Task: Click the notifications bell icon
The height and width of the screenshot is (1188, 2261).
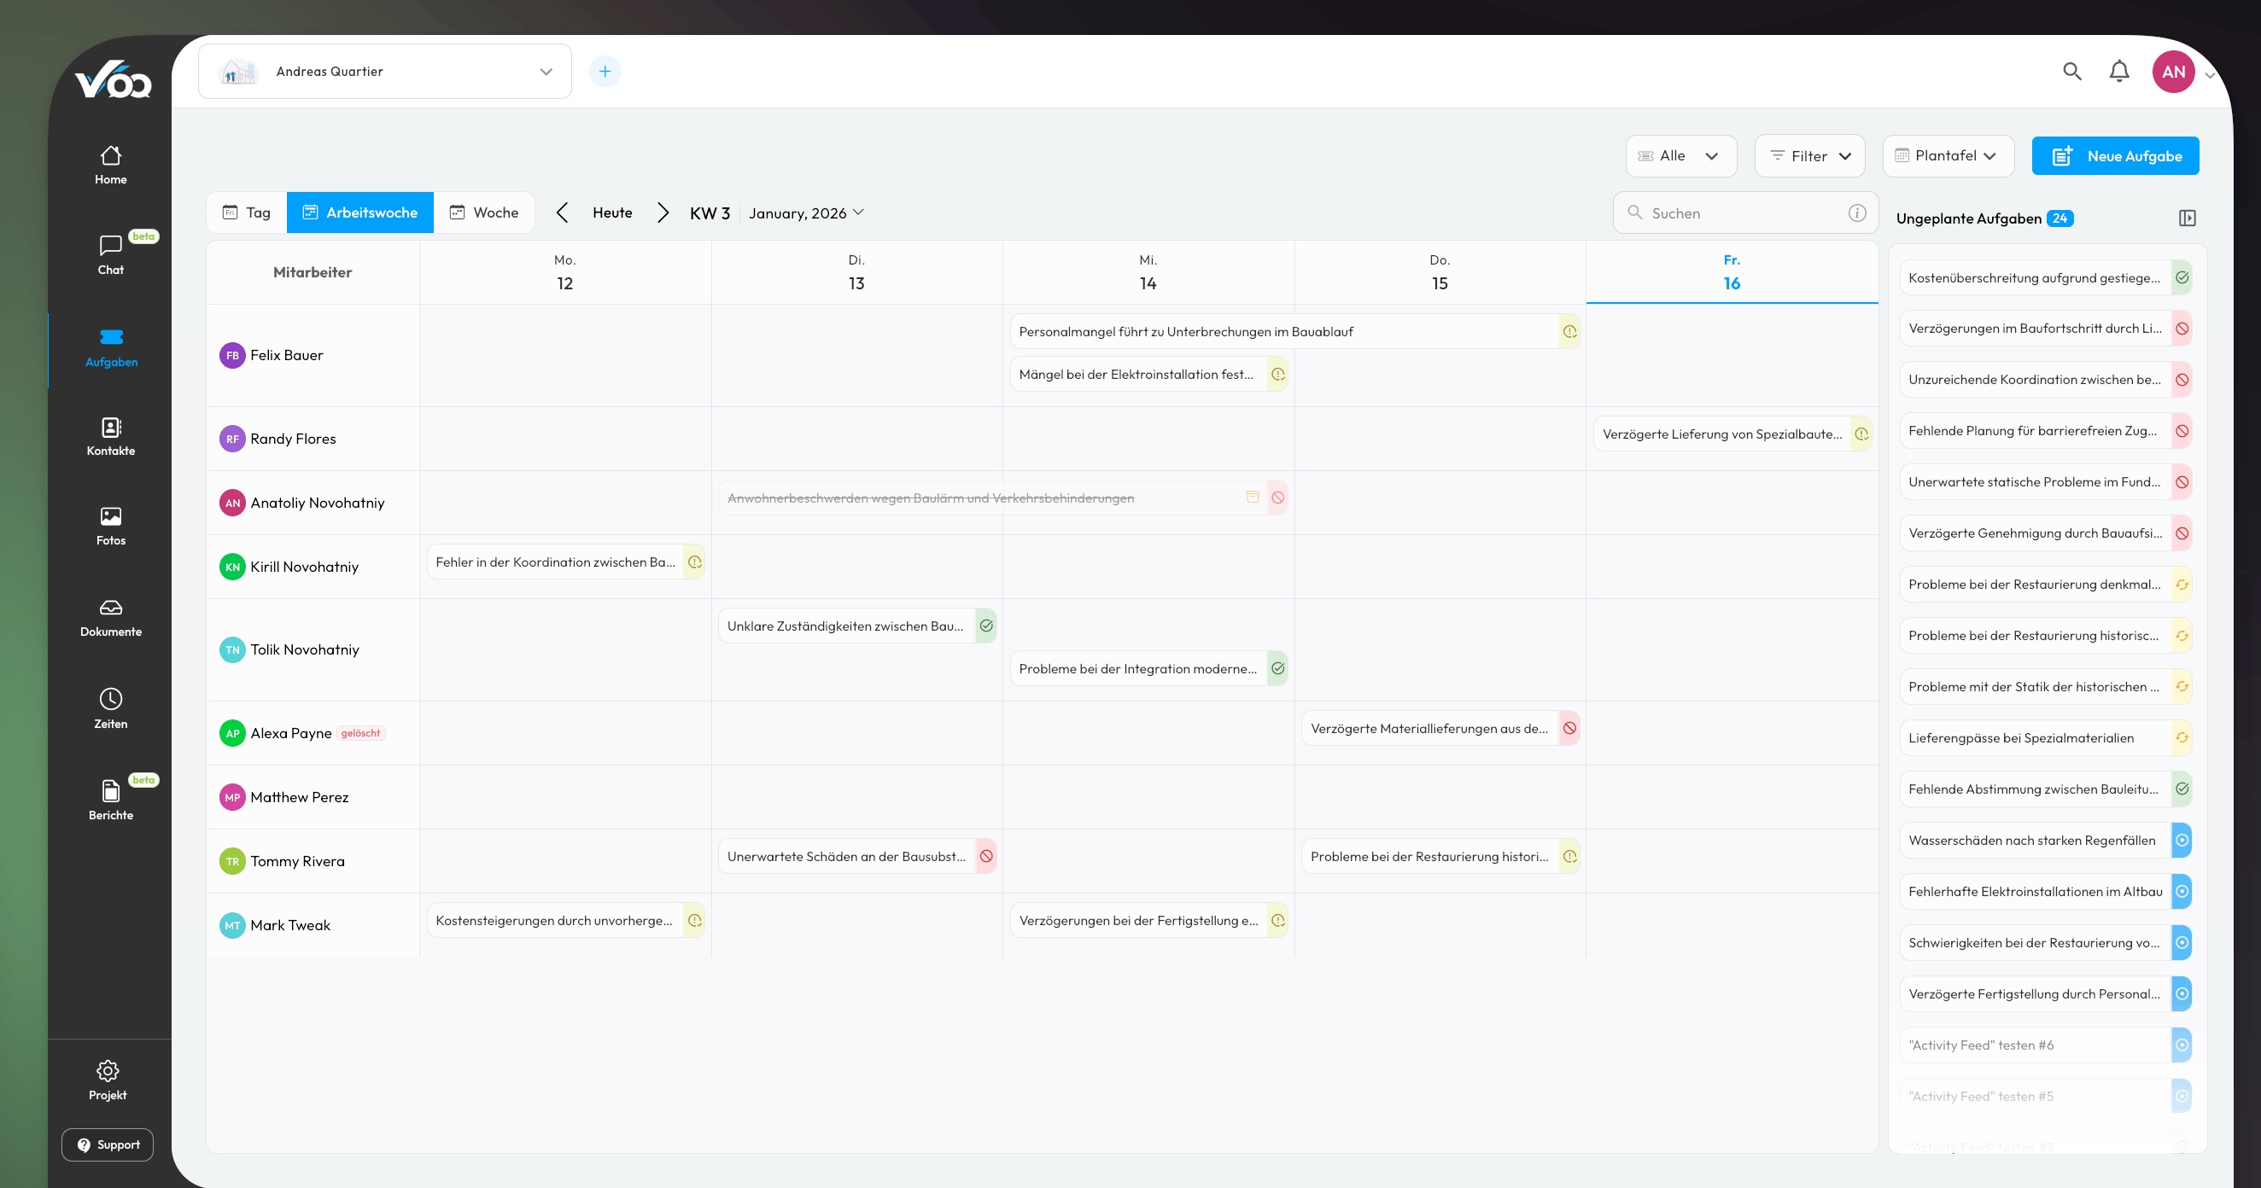Action: [2118, 71]
